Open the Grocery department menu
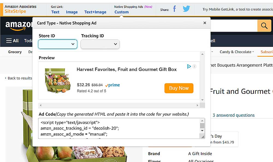Viewport: 273px width, 162px height. [x=15, y=52]
